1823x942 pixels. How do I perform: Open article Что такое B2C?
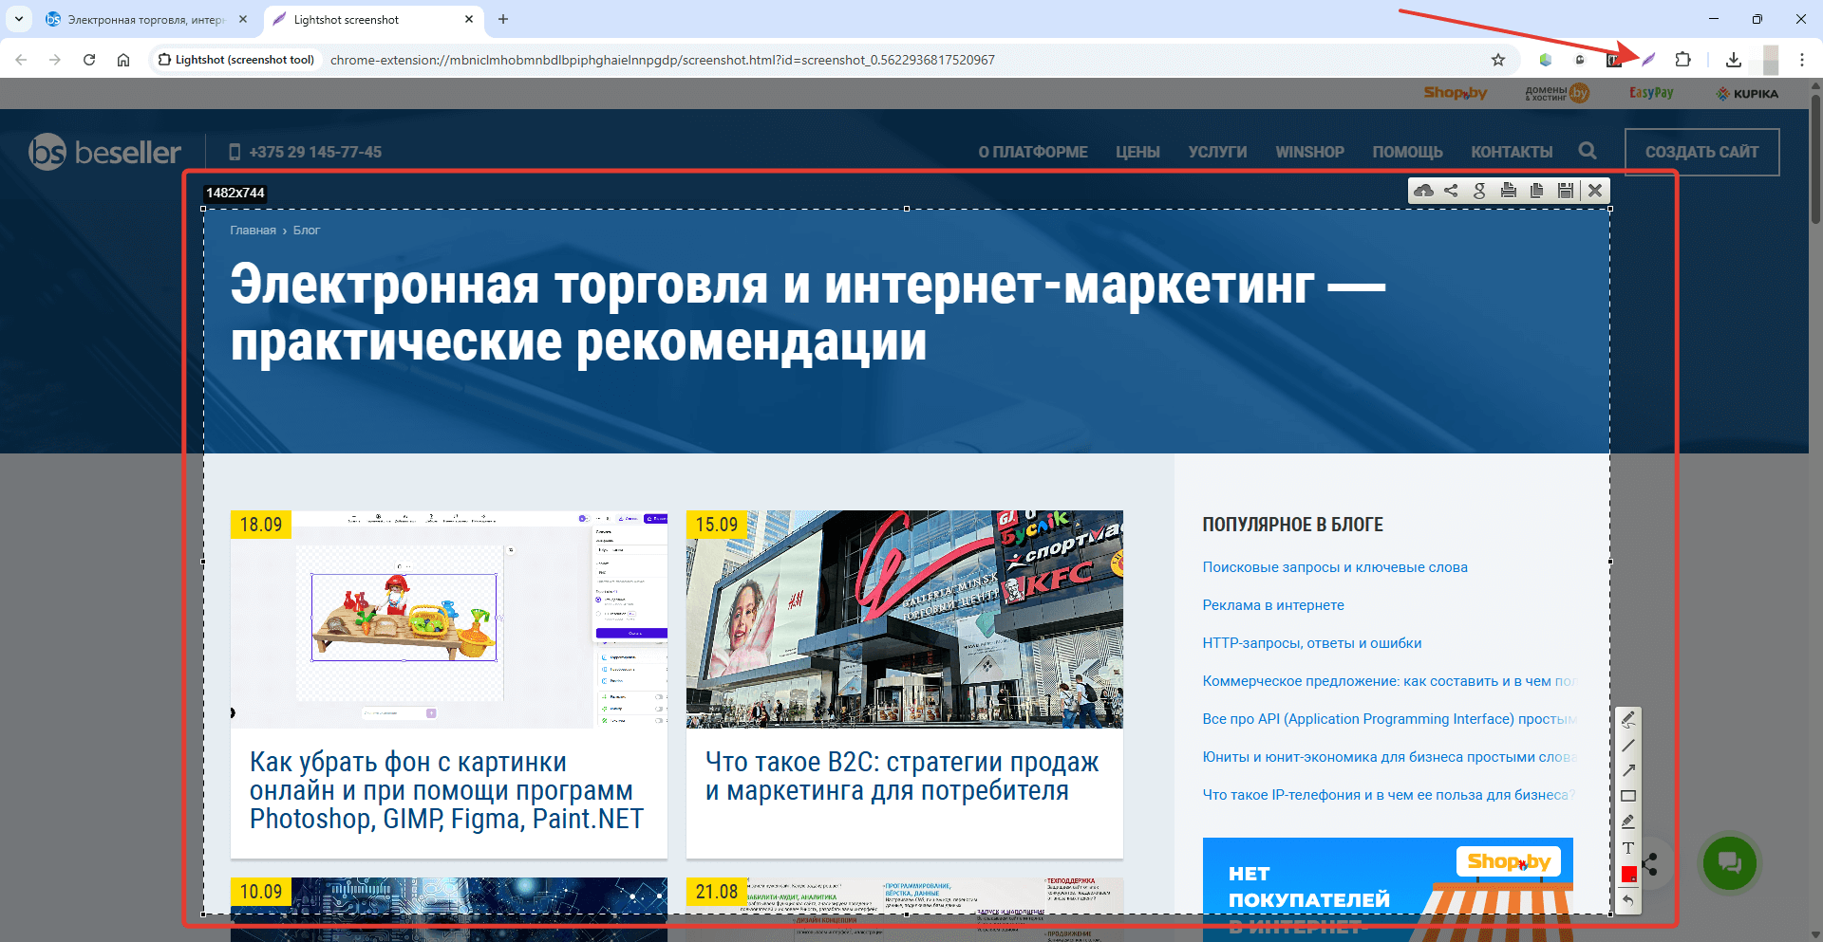click(x=902, y=776)
